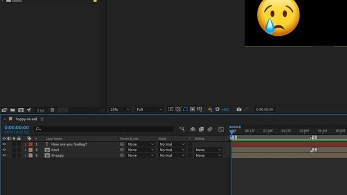The width and height of the screenshot is (347, 195).
Task: Adjust the +0,0 exposure value
Action: [225, 109]
